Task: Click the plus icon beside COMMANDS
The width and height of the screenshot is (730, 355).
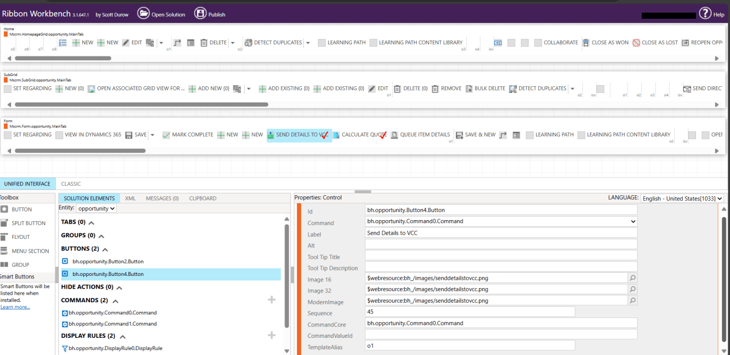Action: 271,300
